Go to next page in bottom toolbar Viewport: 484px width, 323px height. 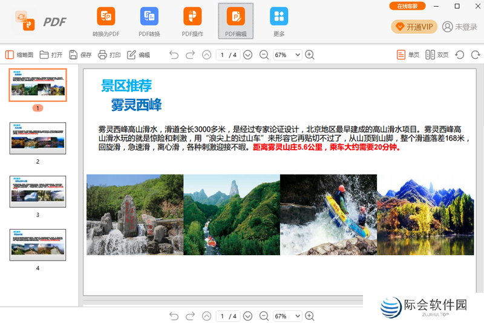click(247, 316)
